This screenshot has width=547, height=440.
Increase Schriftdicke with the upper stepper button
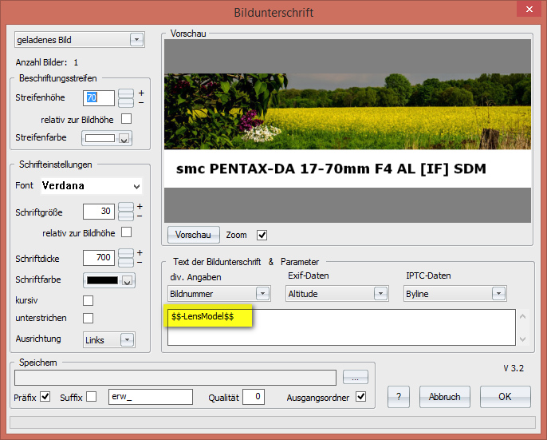pyautogui.click(x=126, y=253)
